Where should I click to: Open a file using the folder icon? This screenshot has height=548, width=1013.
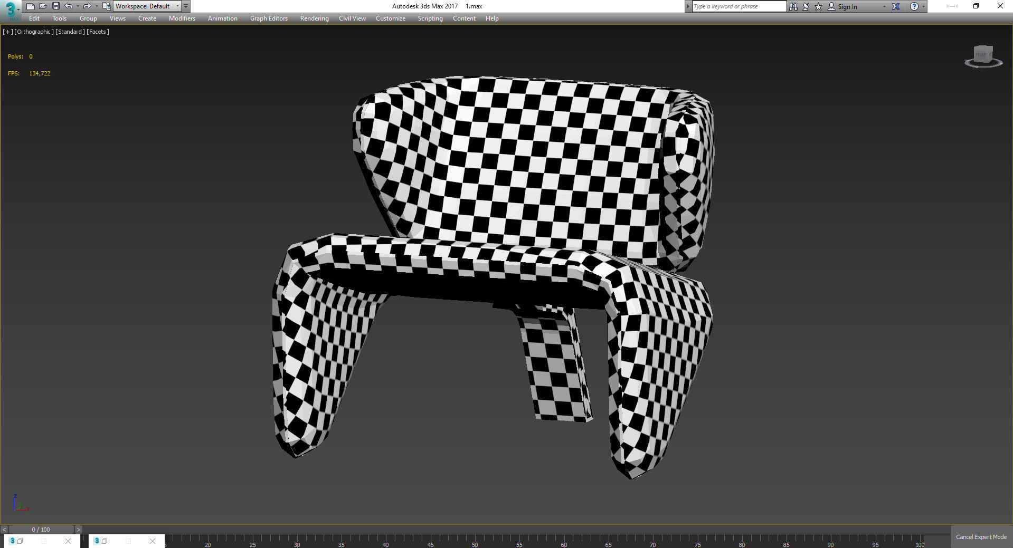pos(43,6)
